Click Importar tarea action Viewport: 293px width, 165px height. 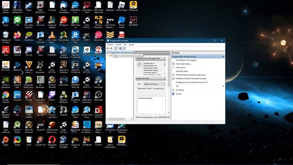tap(182, 71)
